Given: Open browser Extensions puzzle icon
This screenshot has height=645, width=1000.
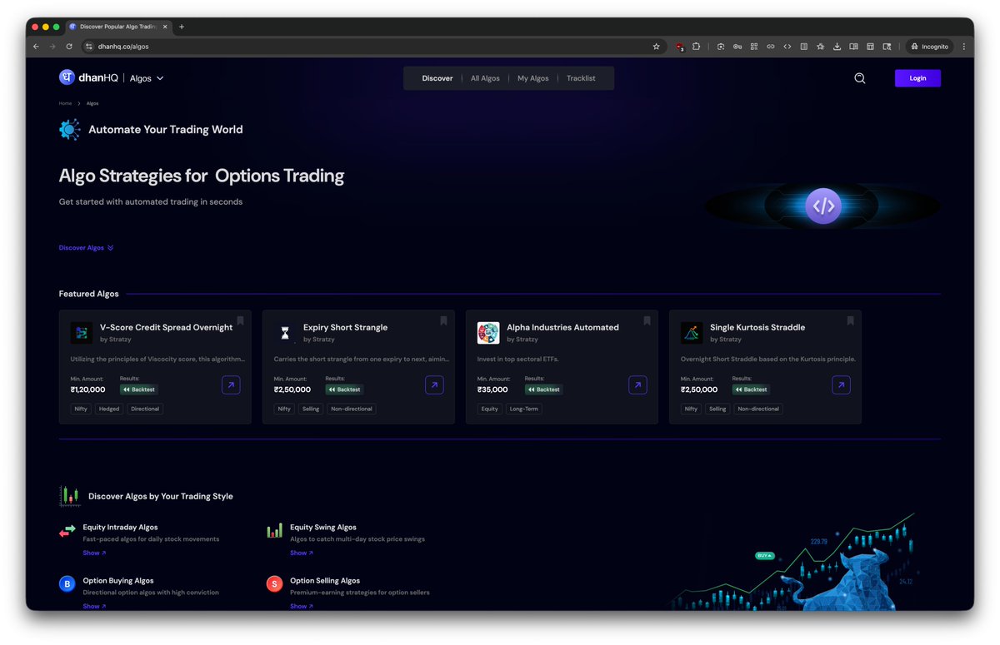Looking at the screenshot, I should [696, 47].
